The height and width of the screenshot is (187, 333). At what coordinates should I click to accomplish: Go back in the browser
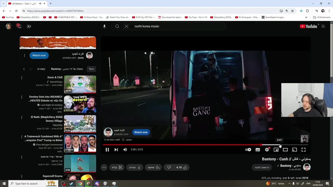(4, 11)
